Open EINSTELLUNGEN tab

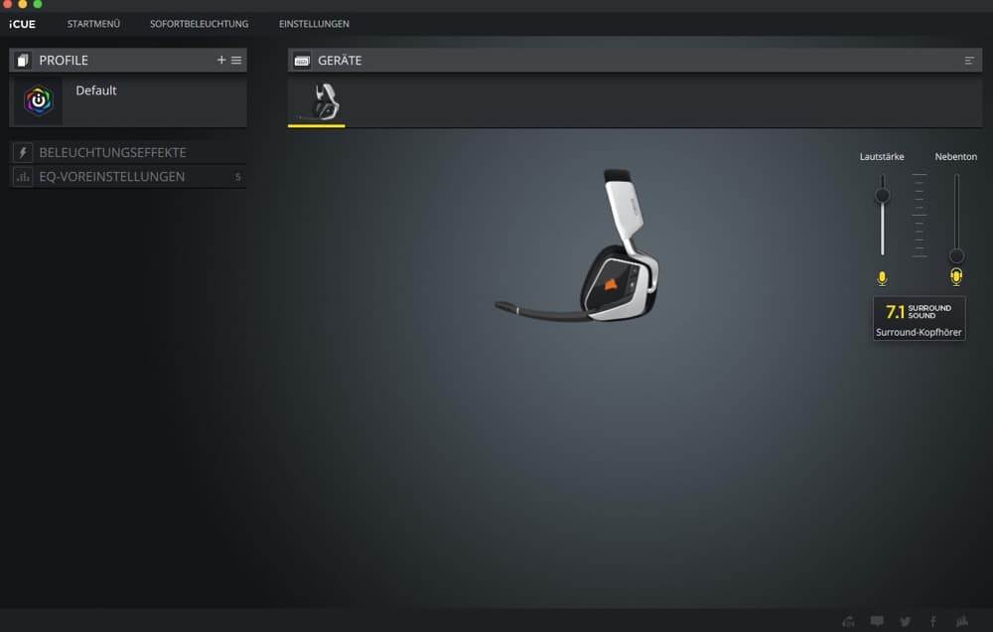pyautogui.click(x=314, y=24)
